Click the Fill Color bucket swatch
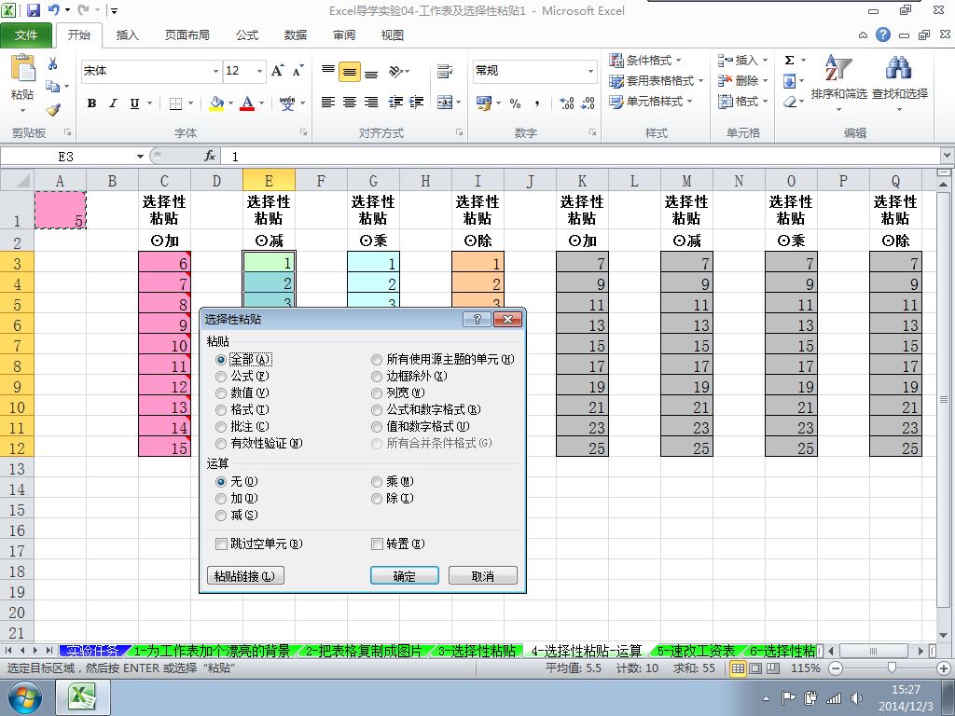The width and height of the screenshot is (955, 716). [x=216, y=103]
